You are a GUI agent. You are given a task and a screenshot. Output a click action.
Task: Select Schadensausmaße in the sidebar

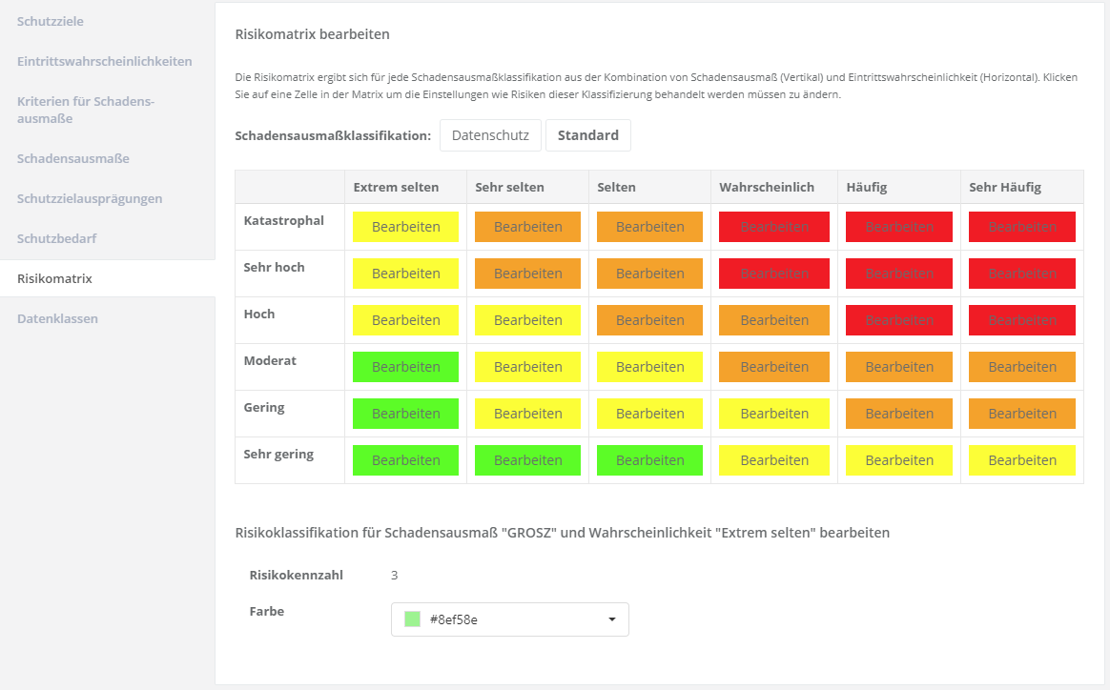point(72,158)
